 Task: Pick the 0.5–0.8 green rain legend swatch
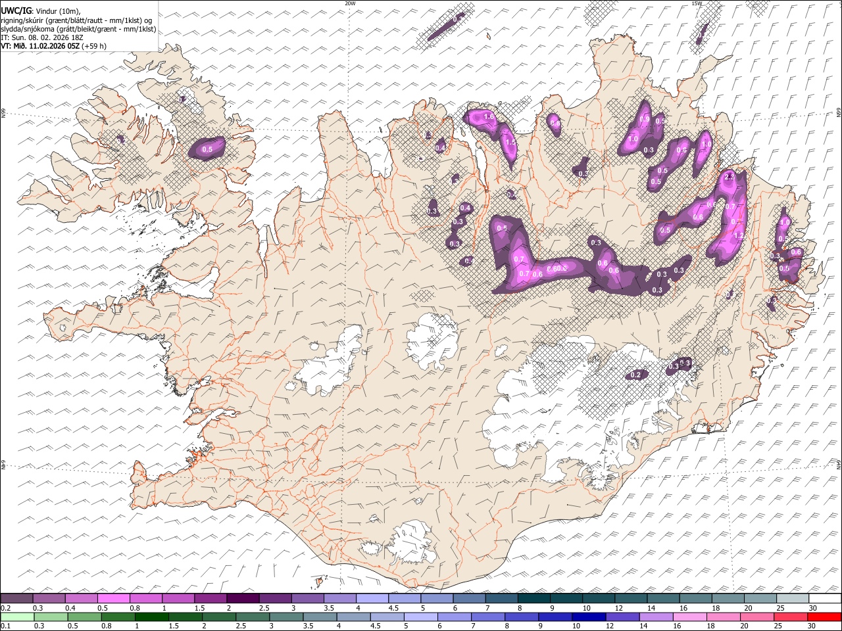click(84, 617)
